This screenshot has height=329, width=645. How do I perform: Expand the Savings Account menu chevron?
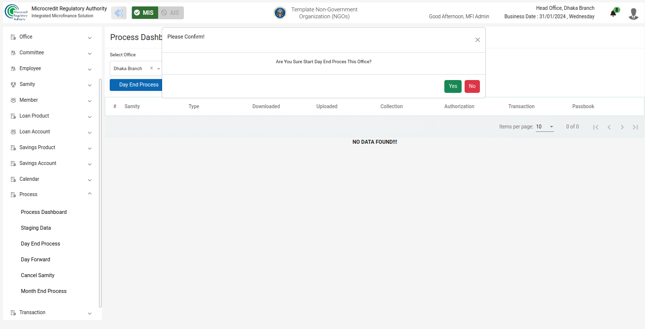89,164
